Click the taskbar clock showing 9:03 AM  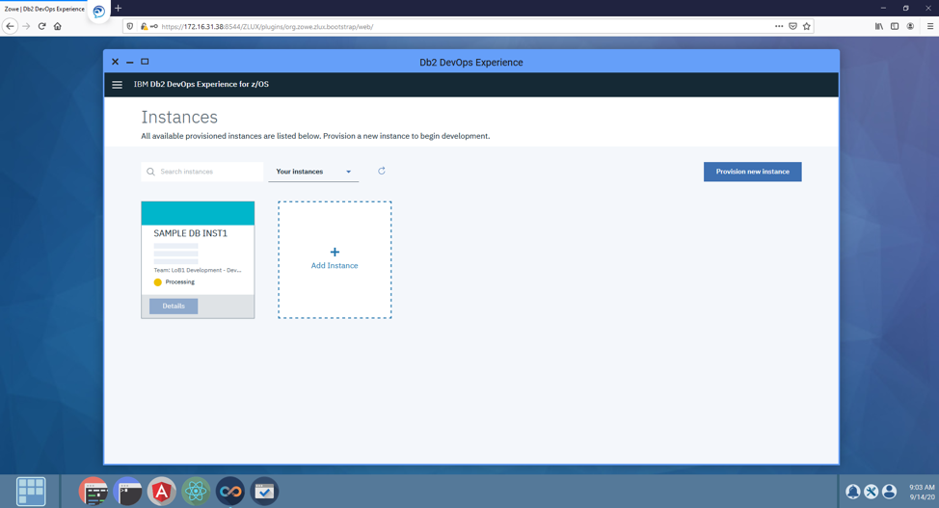(x=922, y=488)
